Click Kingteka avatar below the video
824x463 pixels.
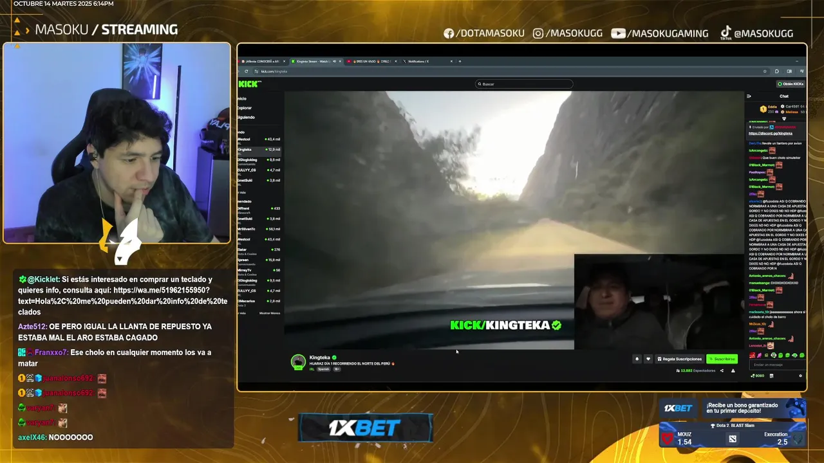click(x=298, y=362)
